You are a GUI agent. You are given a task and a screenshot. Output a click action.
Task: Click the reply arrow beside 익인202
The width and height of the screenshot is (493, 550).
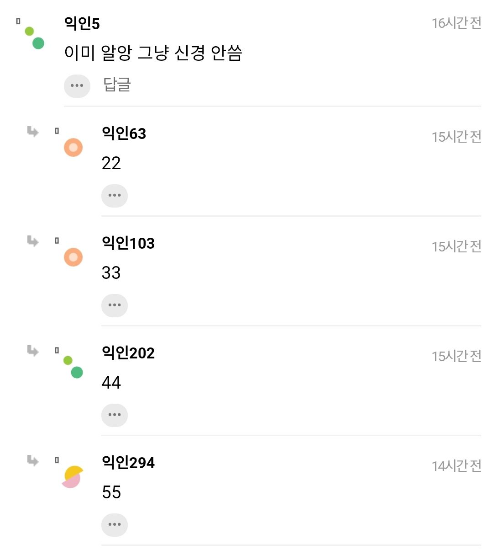tap(33, 351)
